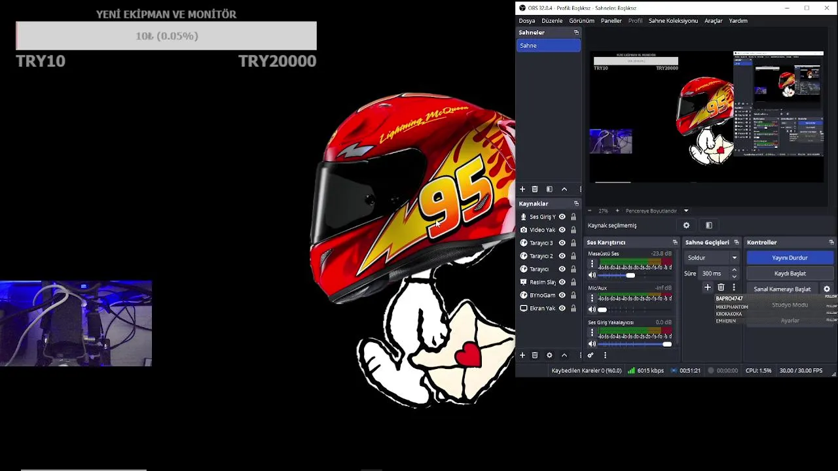The height and width of the screenshot is (471, 838).
Task: Open virtual camera settings gear icon
Action: [827, 289]
